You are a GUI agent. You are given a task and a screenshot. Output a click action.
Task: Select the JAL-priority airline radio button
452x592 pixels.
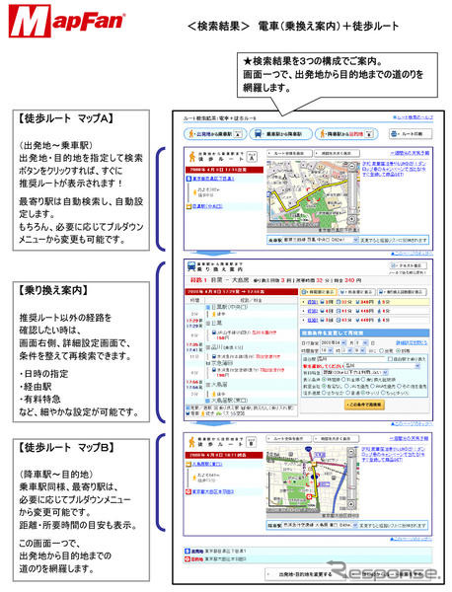point(344,386)
